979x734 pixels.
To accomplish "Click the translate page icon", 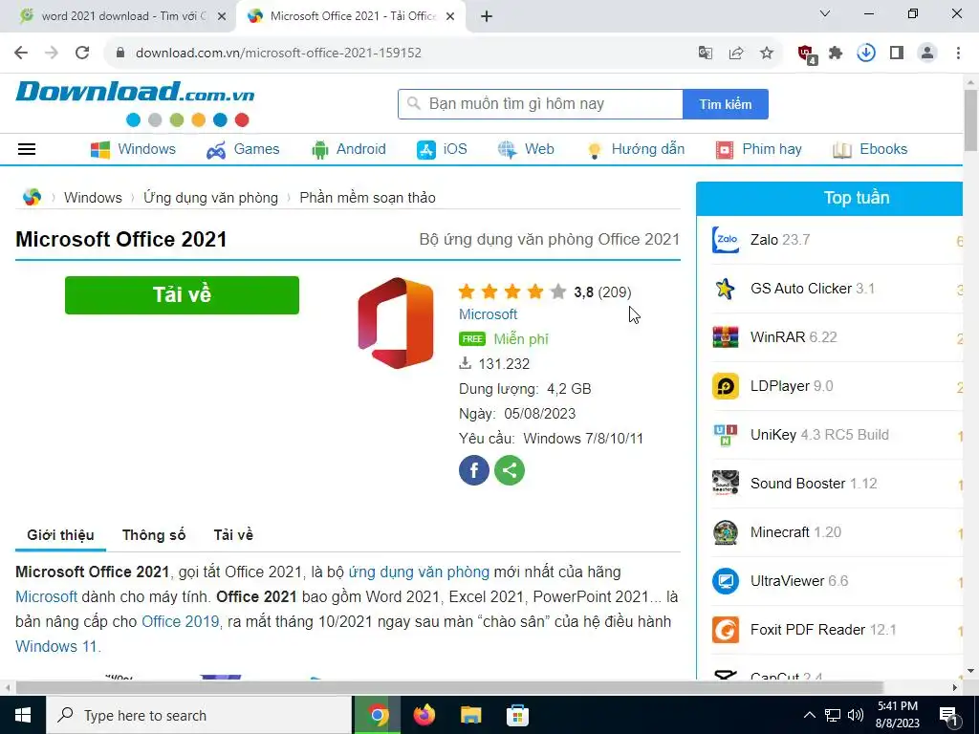I will pos(706,54).
